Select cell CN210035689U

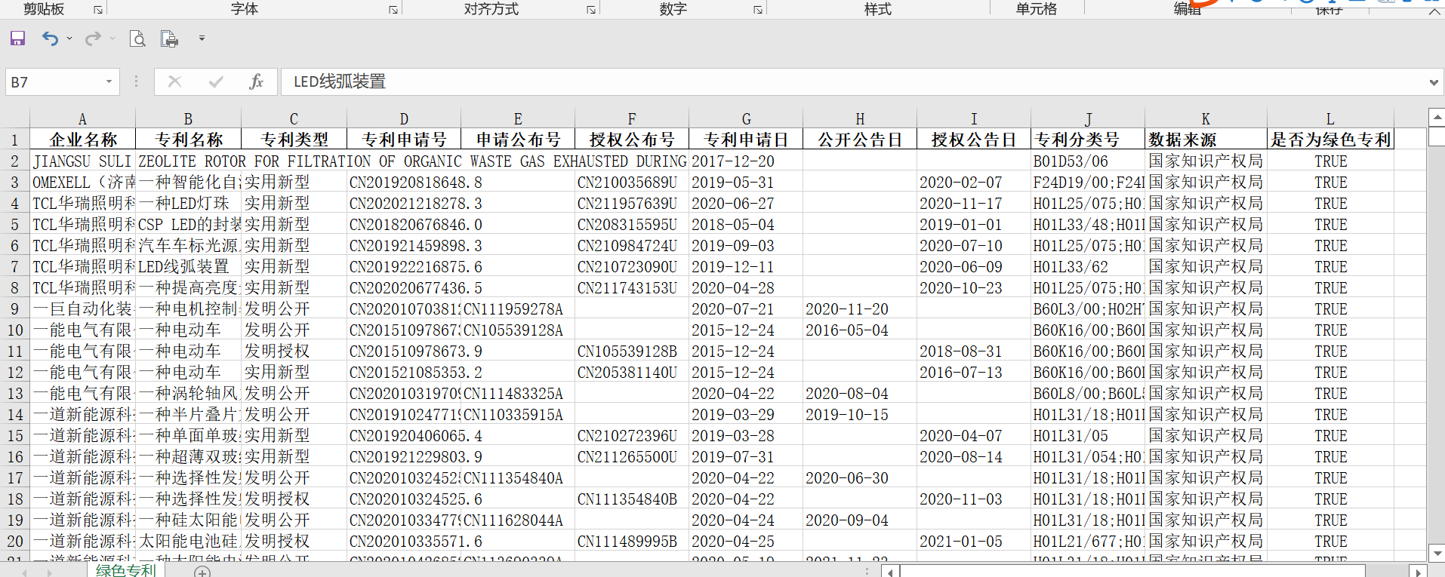point(632,182)
